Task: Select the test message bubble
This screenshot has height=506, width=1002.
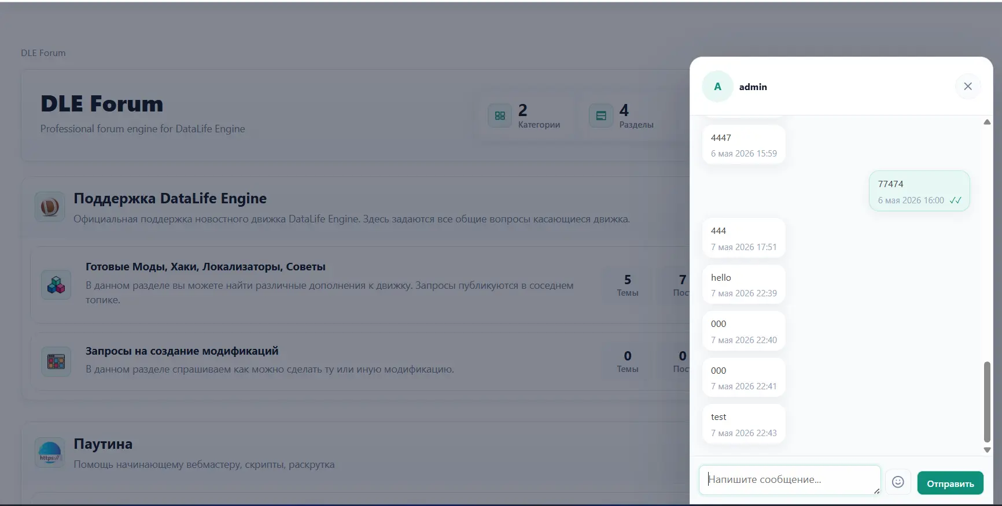Action: point(743,424)
